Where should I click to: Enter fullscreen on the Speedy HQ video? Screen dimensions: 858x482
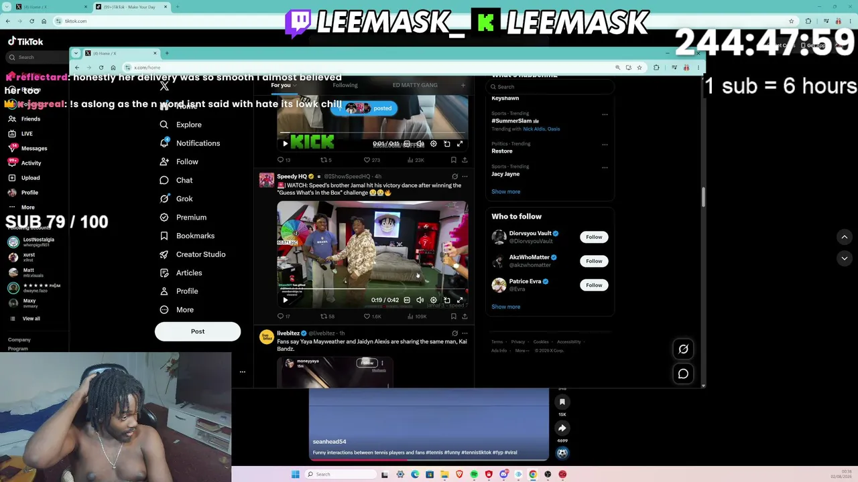pyautogui.click(x=460, y=300)
